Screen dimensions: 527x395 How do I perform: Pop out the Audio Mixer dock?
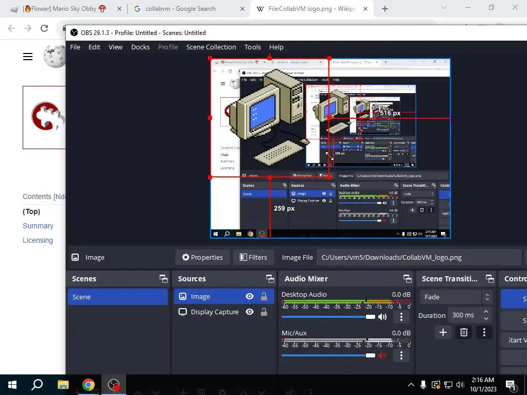pyautogui.click(x=408, y=278)
